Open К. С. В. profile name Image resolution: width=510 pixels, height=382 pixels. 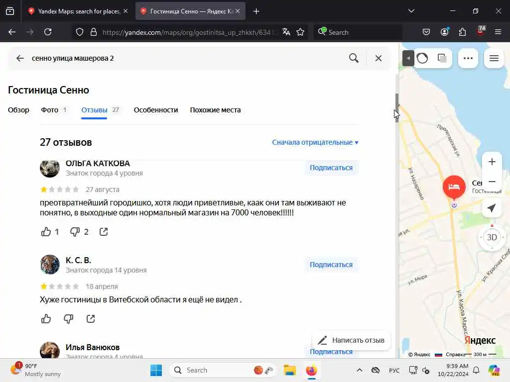(78, 260)
